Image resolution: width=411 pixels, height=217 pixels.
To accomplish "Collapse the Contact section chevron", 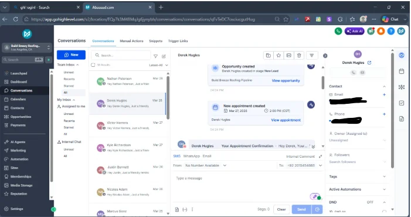I will pyautogui.click(x=384, y=86).
